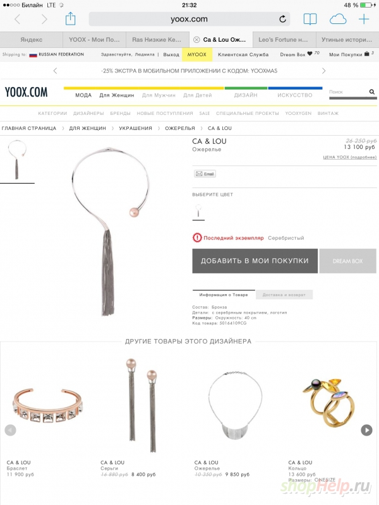Show previous promo banner with left chevron
Screen dimensions: 379x505
coord(55,71)
